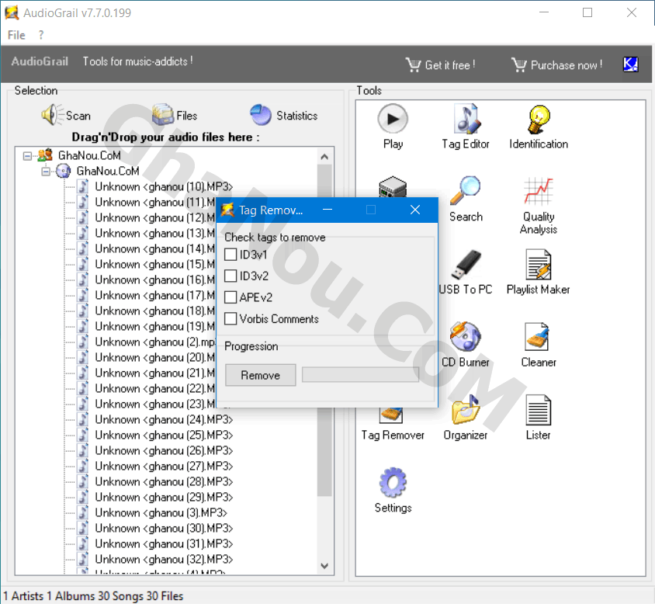Select Unknown <ghanou (25).MP3>

coord(164,435)
